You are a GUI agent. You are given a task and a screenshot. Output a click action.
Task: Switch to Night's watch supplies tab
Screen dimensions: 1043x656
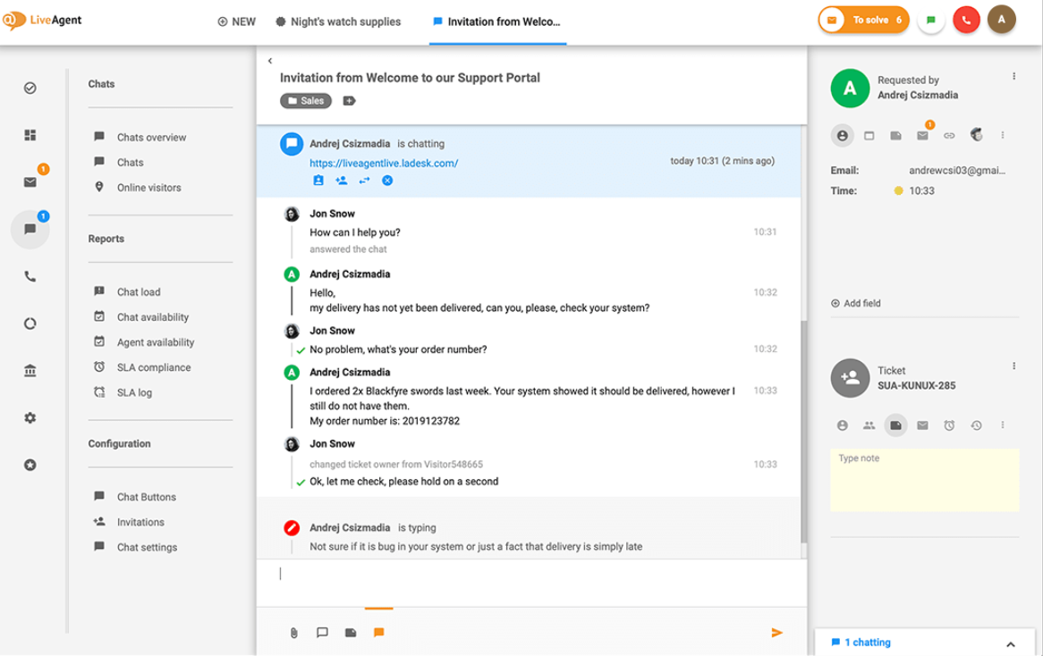337,21
